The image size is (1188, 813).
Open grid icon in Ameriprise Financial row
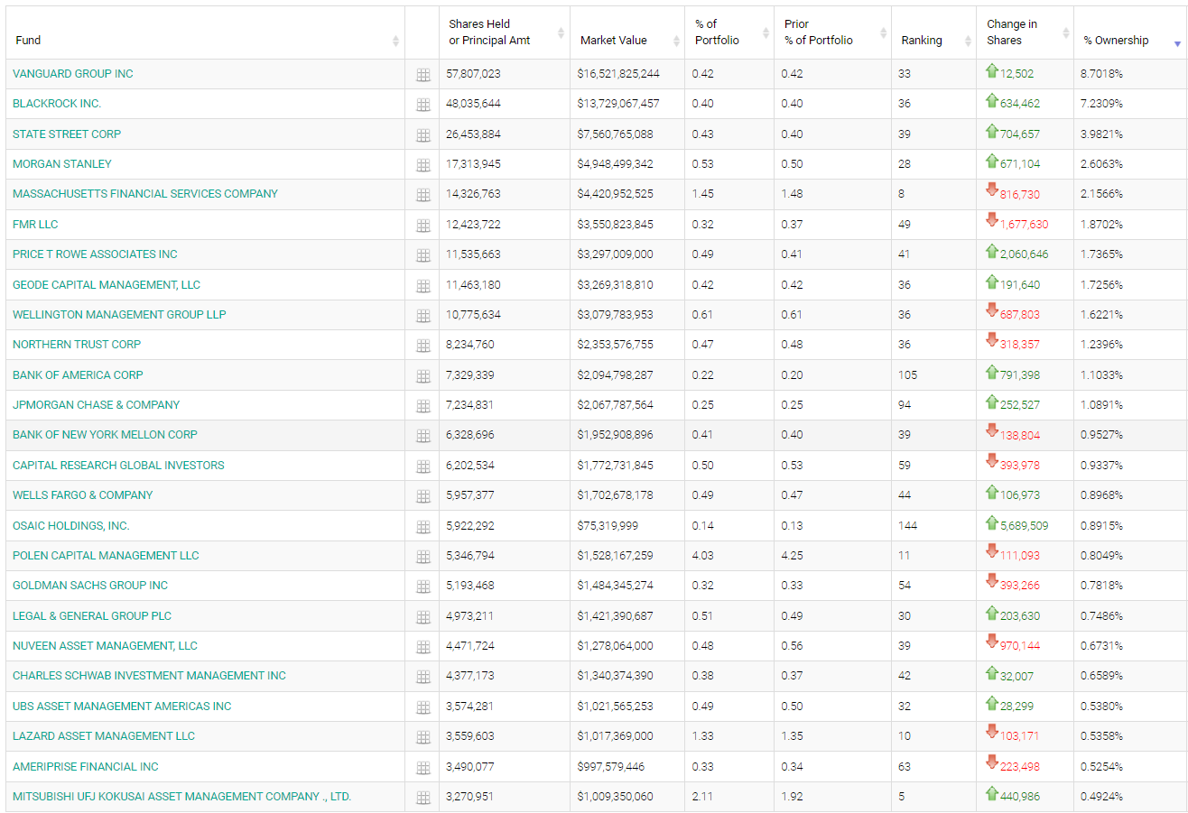coord(422,768)
